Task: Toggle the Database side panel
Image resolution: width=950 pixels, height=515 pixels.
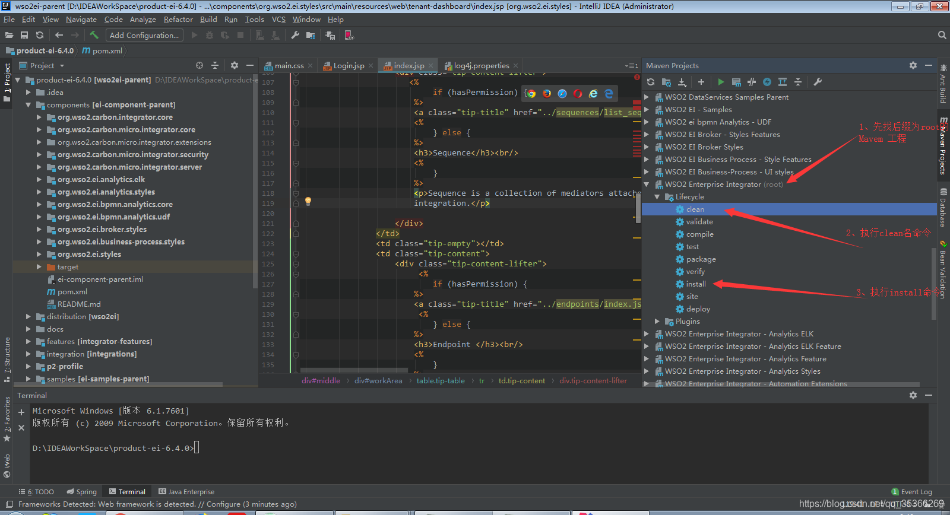Action: [x=943, y=208]
